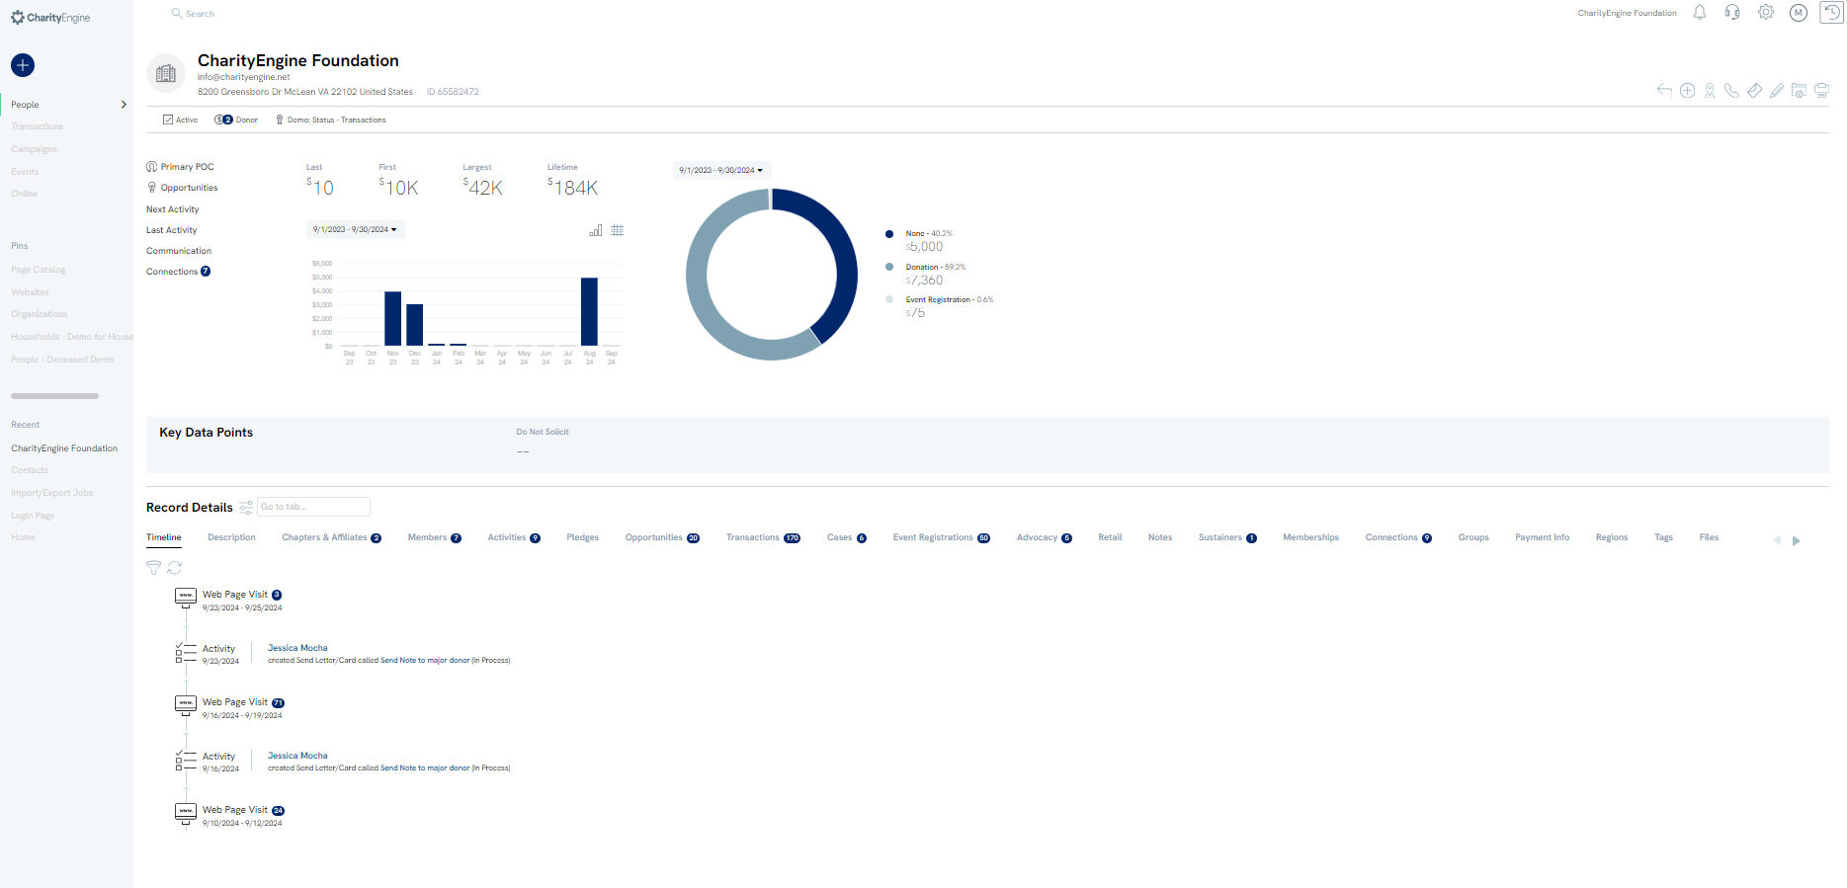This screenshot has height=888, width=1847.
Task: Open the Opportunities tab
Action: click(x=662, y=537)
